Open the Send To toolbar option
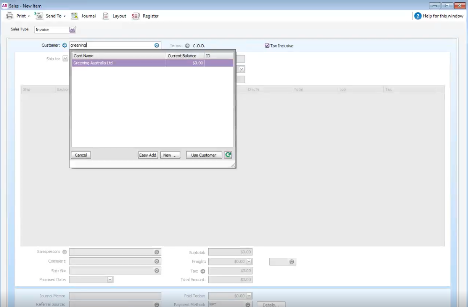468x307 pixels. 39,16
